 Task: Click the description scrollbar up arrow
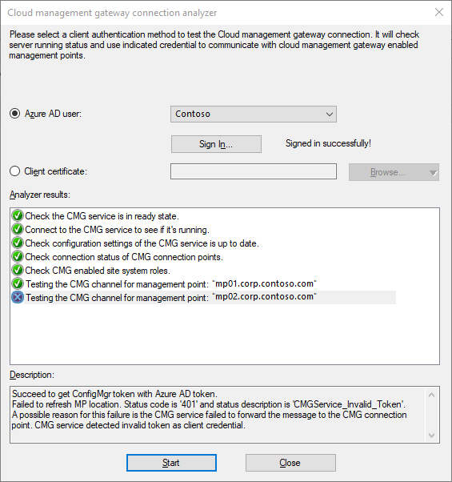click(431, 395)
